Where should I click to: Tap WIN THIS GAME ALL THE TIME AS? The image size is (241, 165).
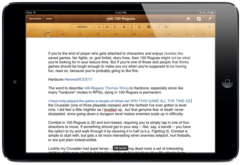coord(160,101)
